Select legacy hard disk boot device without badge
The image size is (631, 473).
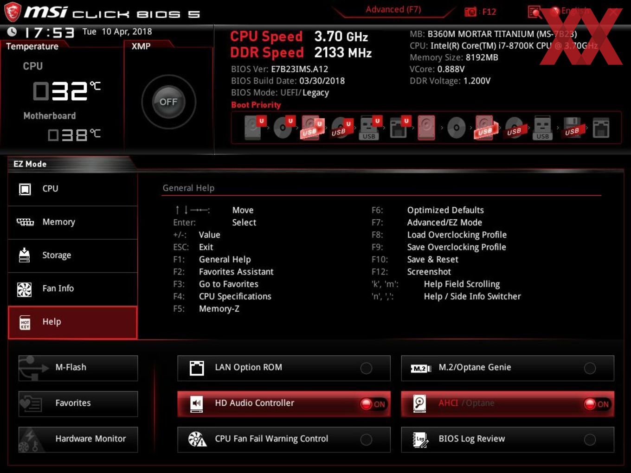pyautogui.click(x=426, y=128)
